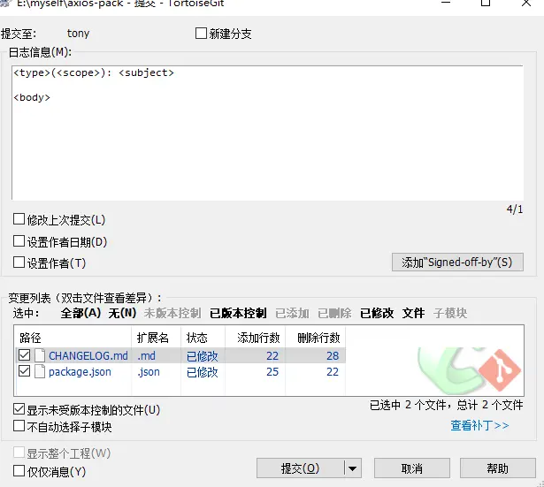Deselect all files via 无(N)
The width and height of the screenshot is (544, 487).
122,313
